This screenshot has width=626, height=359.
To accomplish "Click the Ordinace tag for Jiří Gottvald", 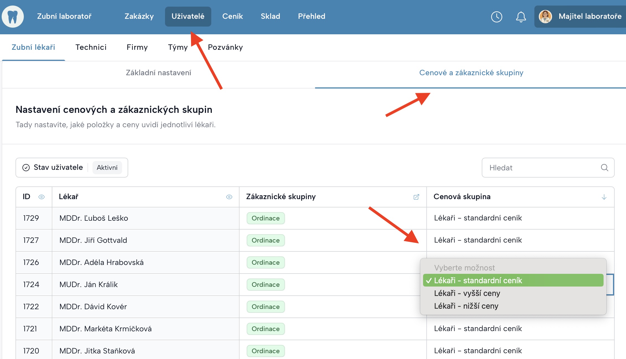I will pyautogui.click(x=265, y=240).
